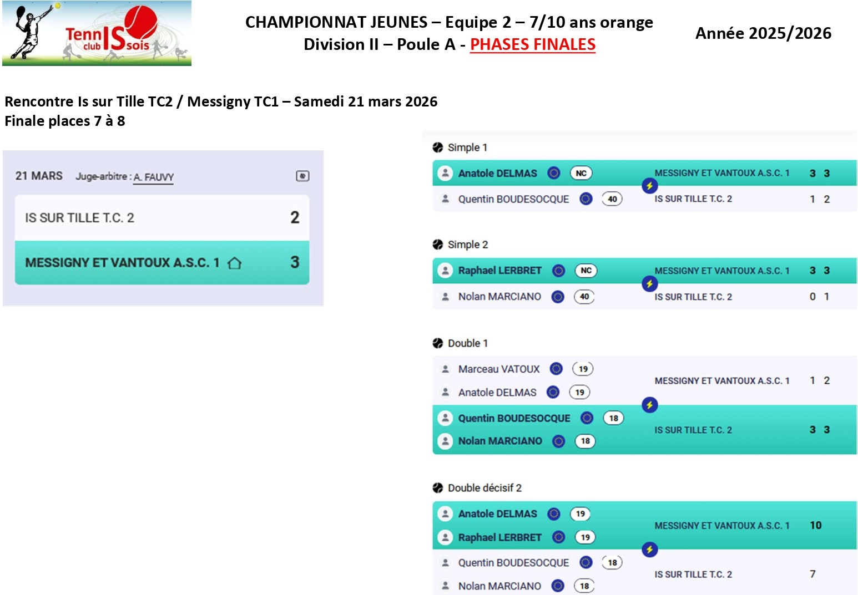Click the camera icon in the match card
Viewport: 858px width, 595px height.
302,176
